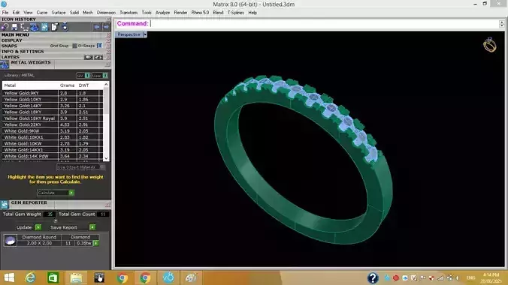Open the T-Splines menu
Image resolution: width=508 pixels, height=285 pixels.
pos(235,13)
